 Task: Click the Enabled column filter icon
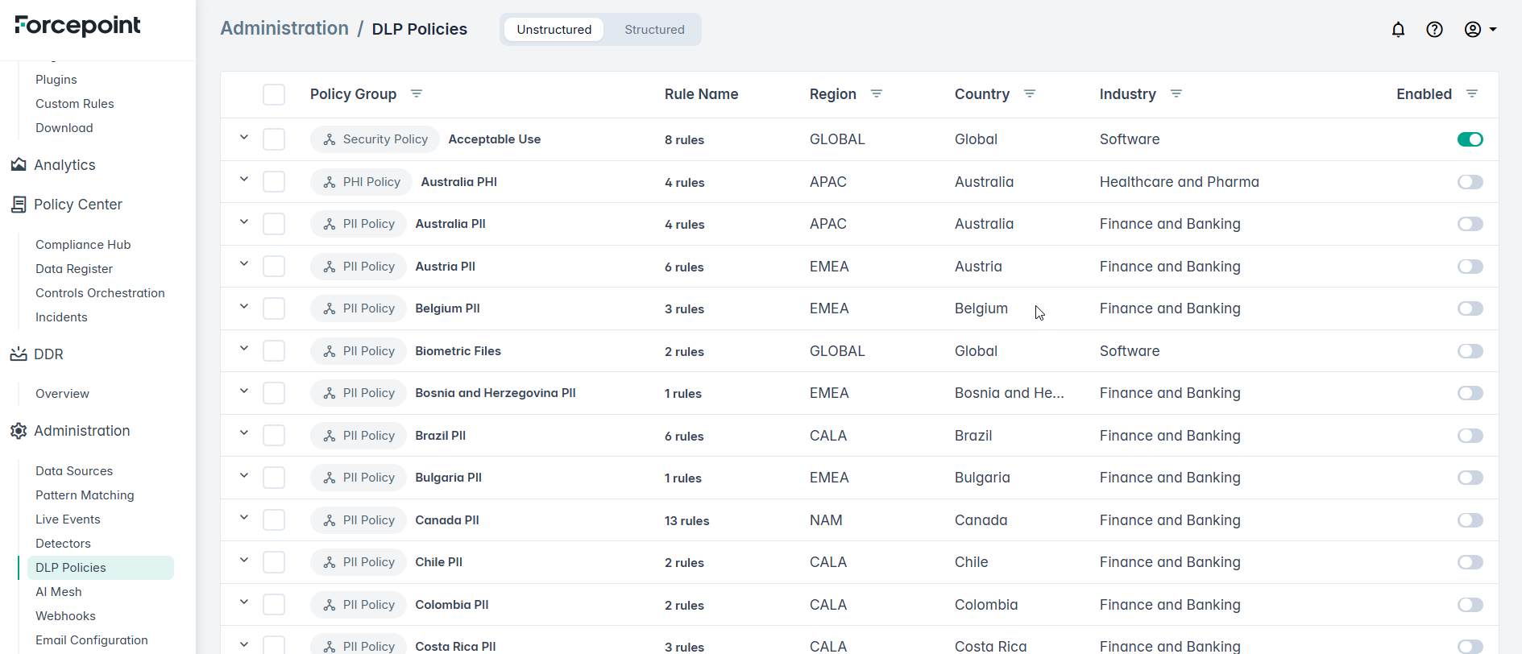[1472, 94]
